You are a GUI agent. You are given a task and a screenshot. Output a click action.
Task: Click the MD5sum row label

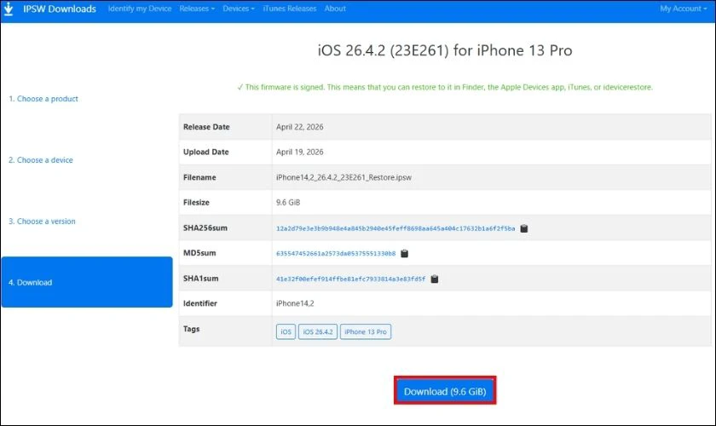tap(199, 253)
